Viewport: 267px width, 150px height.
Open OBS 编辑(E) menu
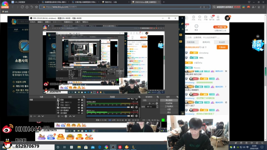click(40, 22)
